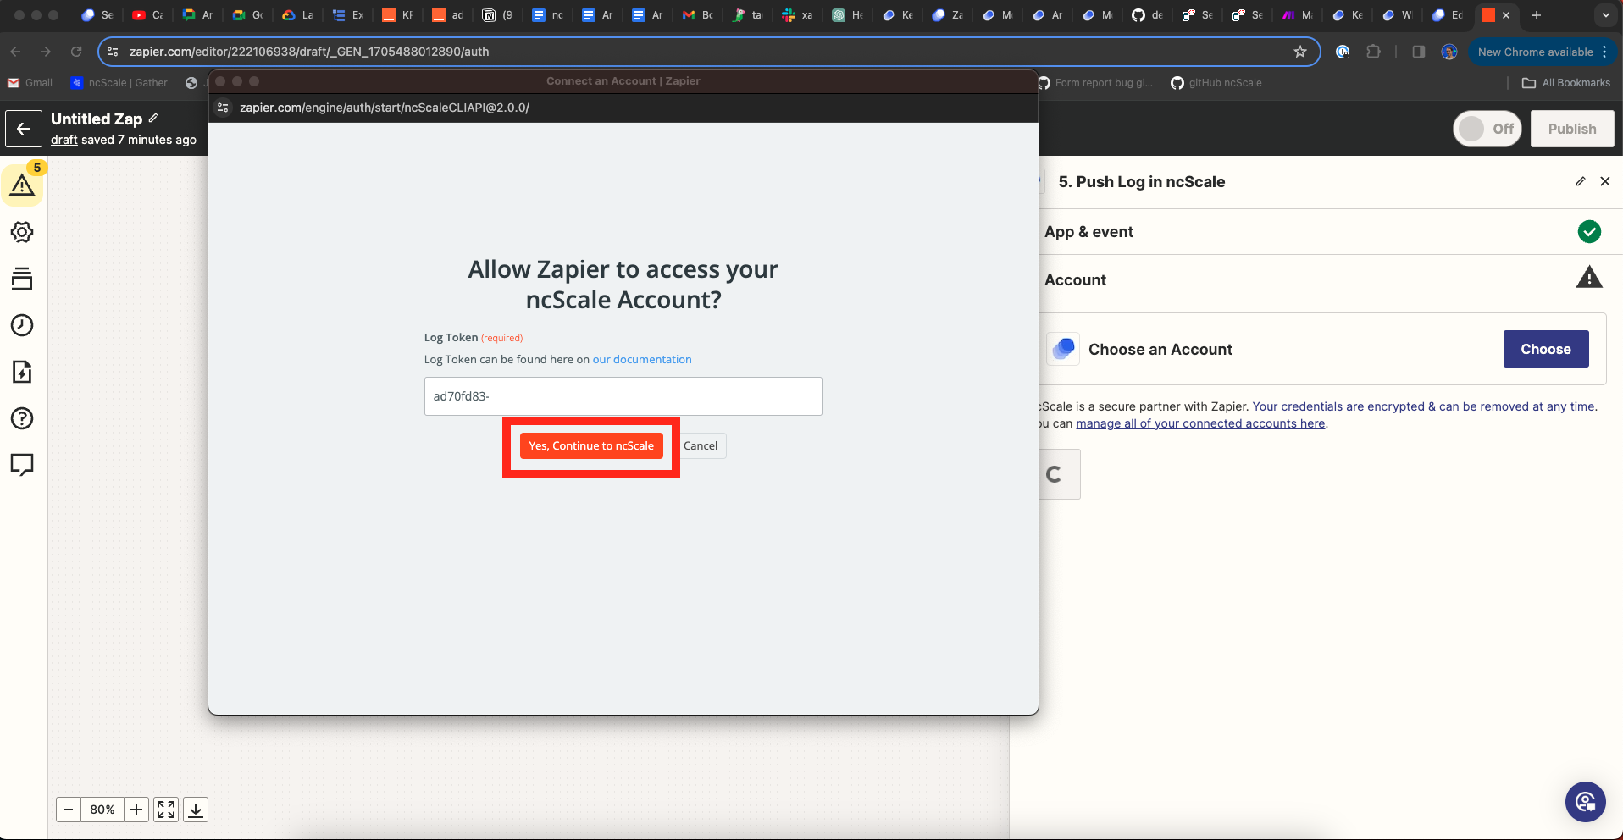Image resolution: width=1623 pixels, height=840 pixels.
Task: Open the Versions stack icon in sidebar
Action: pos(22,279)
